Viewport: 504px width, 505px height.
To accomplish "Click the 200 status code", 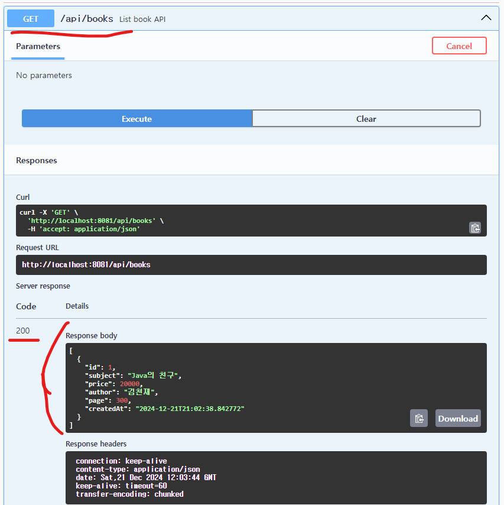I will (x=23, y=331).
